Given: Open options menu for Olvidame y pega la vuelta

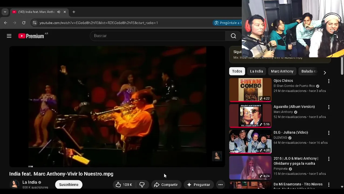Looking at the screenshot, I should (329, 159).
